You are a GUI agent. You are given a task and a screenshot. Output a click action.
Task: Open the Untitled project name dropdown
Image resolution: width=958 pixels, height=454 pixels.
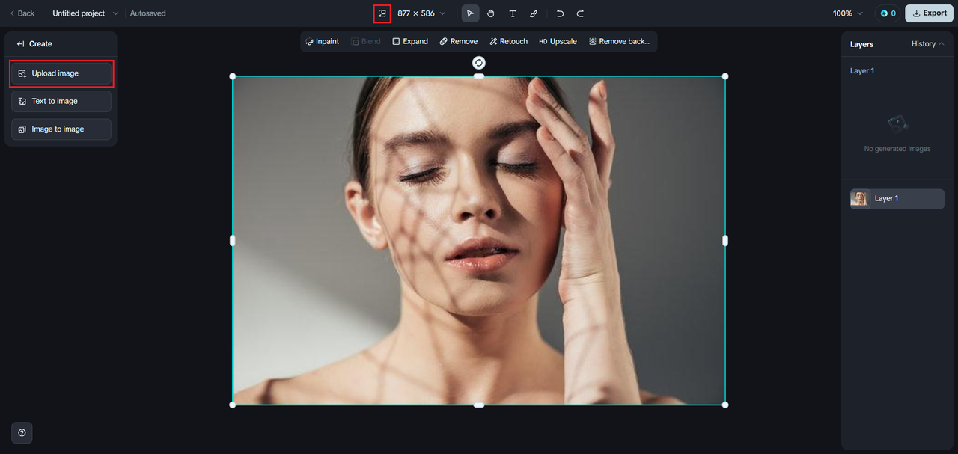[x=85, y=13]
